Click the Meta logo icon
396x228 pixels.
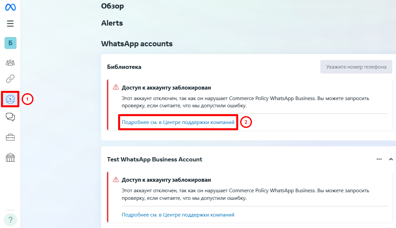tap(10, 7)
